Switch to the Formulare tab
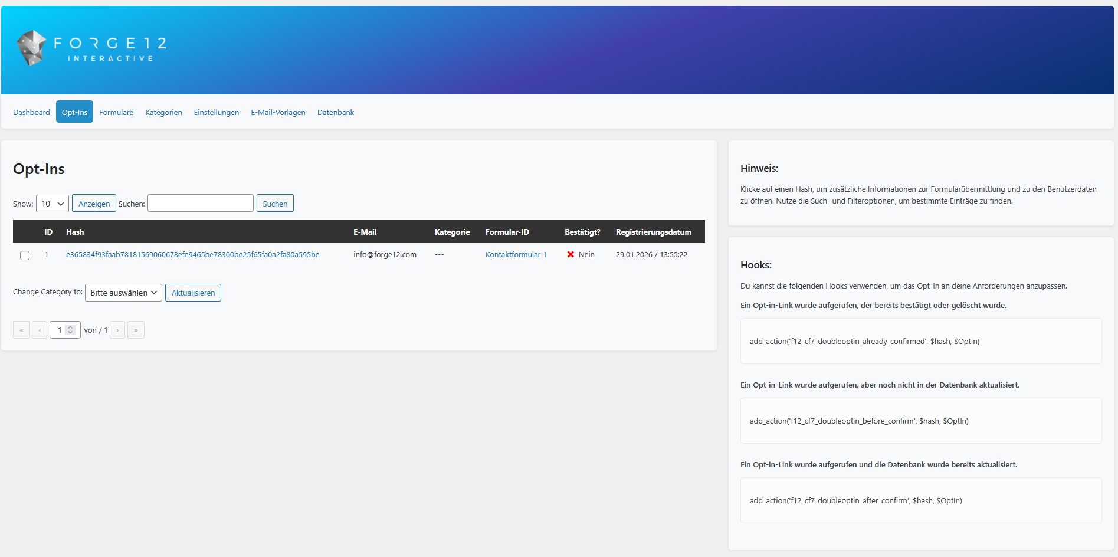1118x557 pixels. pos(116,112)
